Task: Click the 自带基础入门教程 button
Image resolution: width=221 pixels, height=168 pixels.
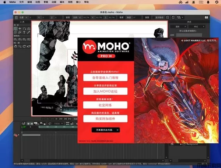Action: point(105,78)
